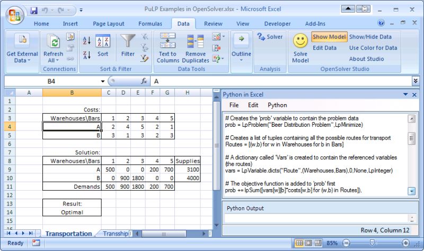
Task: Toggle the Show Model button
Action: click(x=329, y=36)
